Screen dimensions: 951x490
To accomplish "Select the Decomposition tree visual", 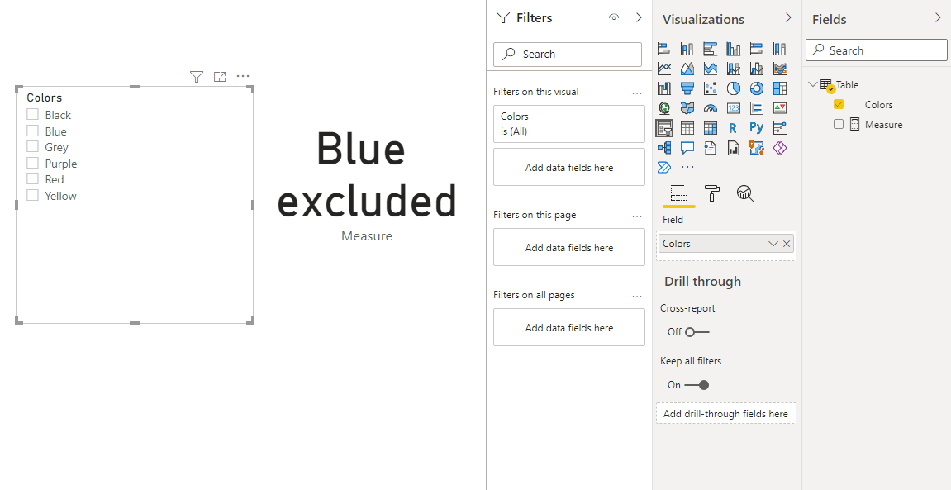I will click(664, 147).
